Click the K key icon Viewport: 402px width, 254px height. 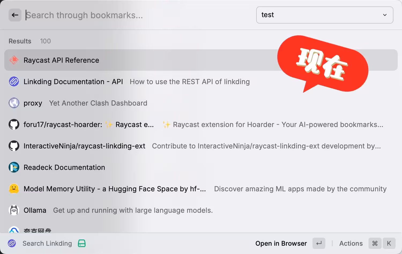389,243
